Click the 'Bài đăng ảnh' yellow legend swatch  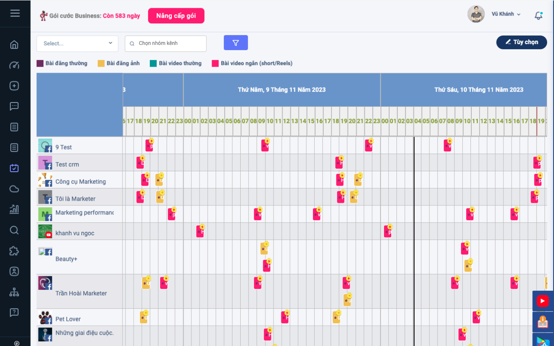coord(101,64)
